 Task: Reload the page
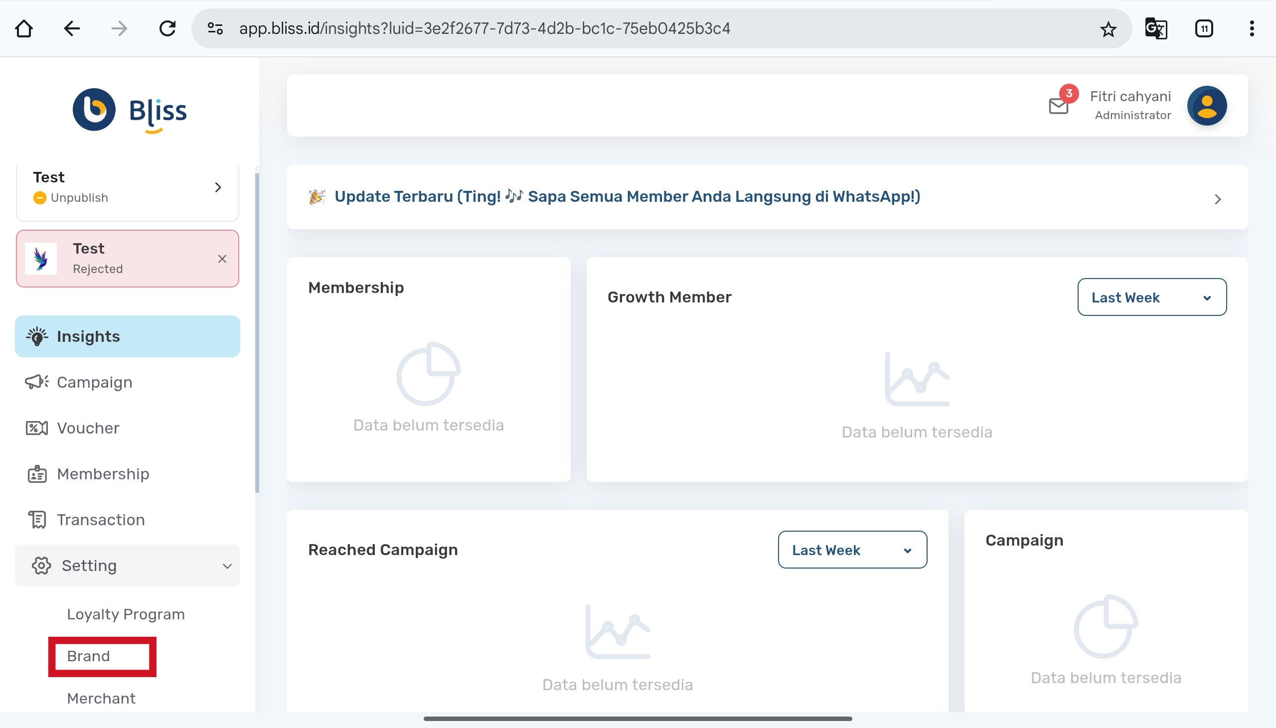[167, 28]
